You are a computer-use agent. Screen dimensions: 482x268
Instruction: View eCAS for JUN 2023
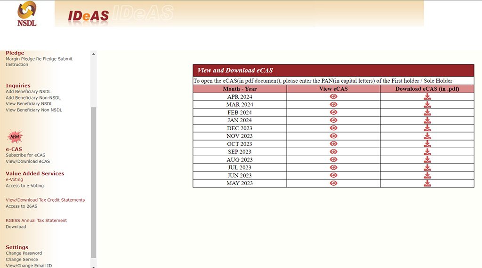tap(334, 175)
